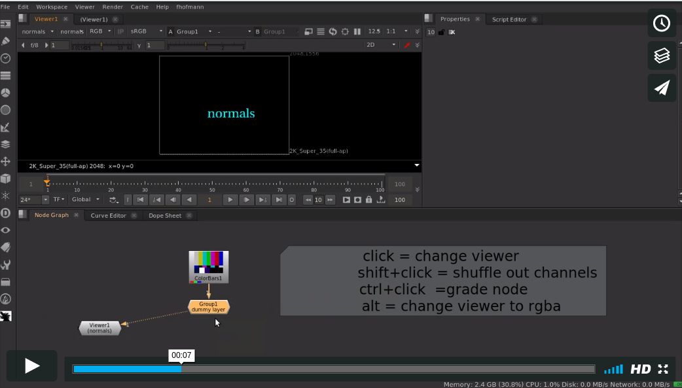Open the 3D nodes menu with the cube icon
This screenshot has width=682, height=388.
click(6, 178)
